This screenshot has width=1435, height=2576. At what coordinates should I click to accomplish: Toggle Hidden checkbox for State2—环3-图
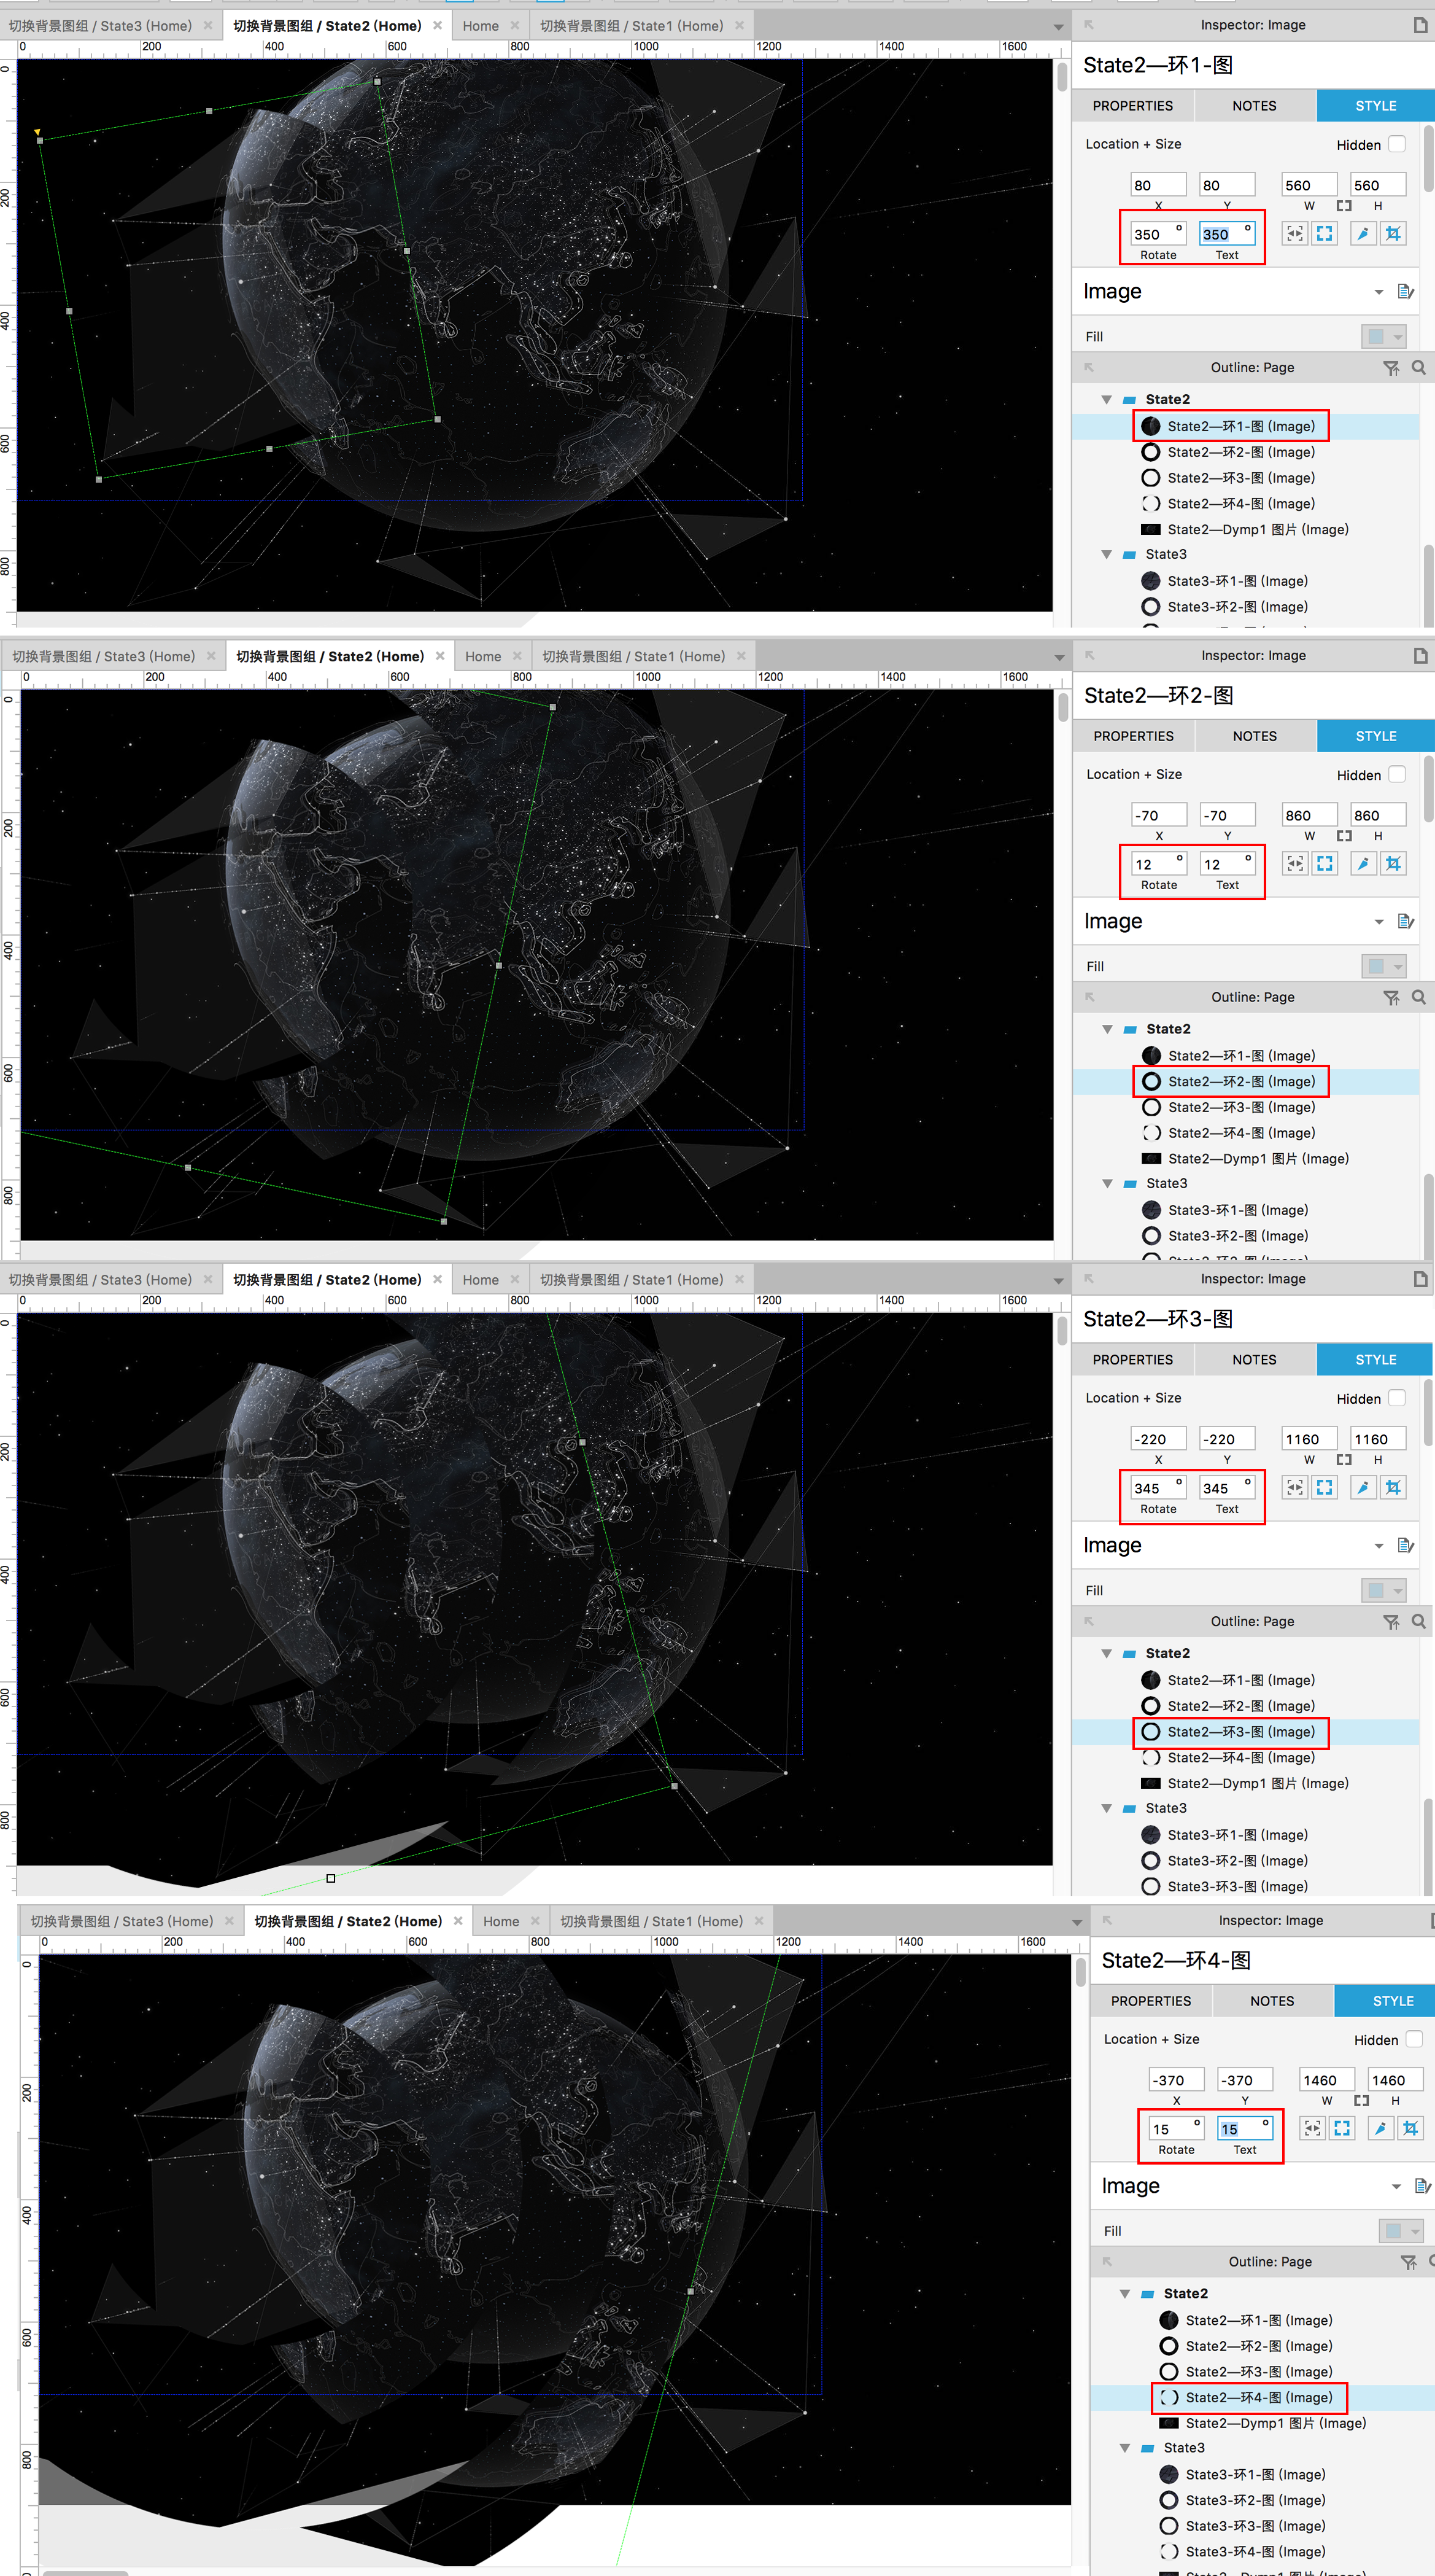(x=1397, y=1398)
